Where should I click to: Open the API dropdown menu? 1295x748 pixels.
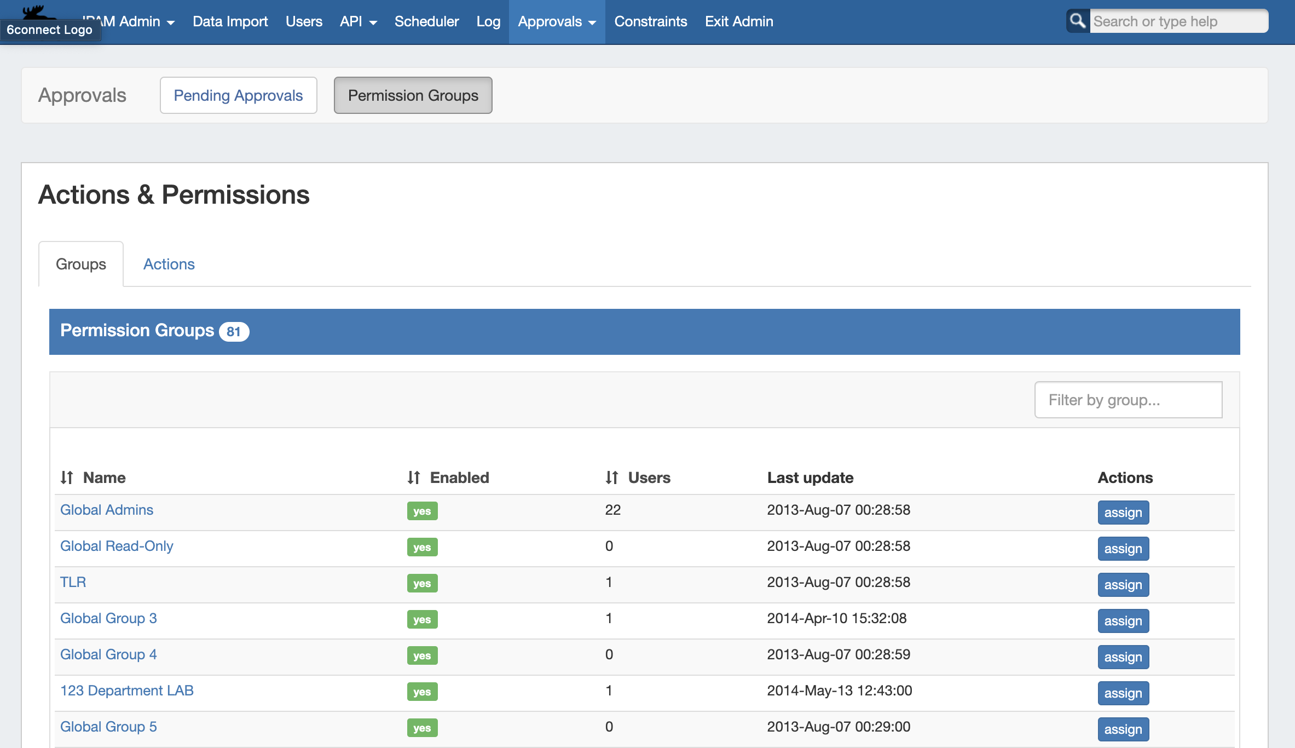pos(358,22)
